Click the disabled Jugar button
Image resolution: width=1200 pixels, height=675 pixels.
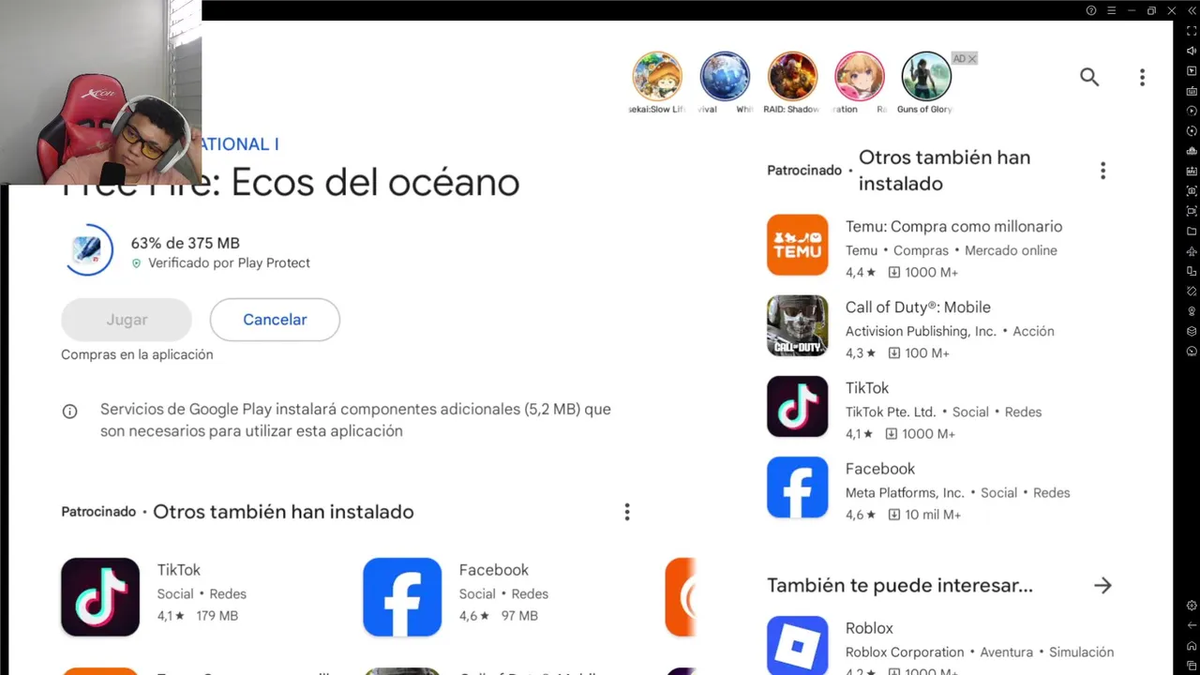(127, 320)
